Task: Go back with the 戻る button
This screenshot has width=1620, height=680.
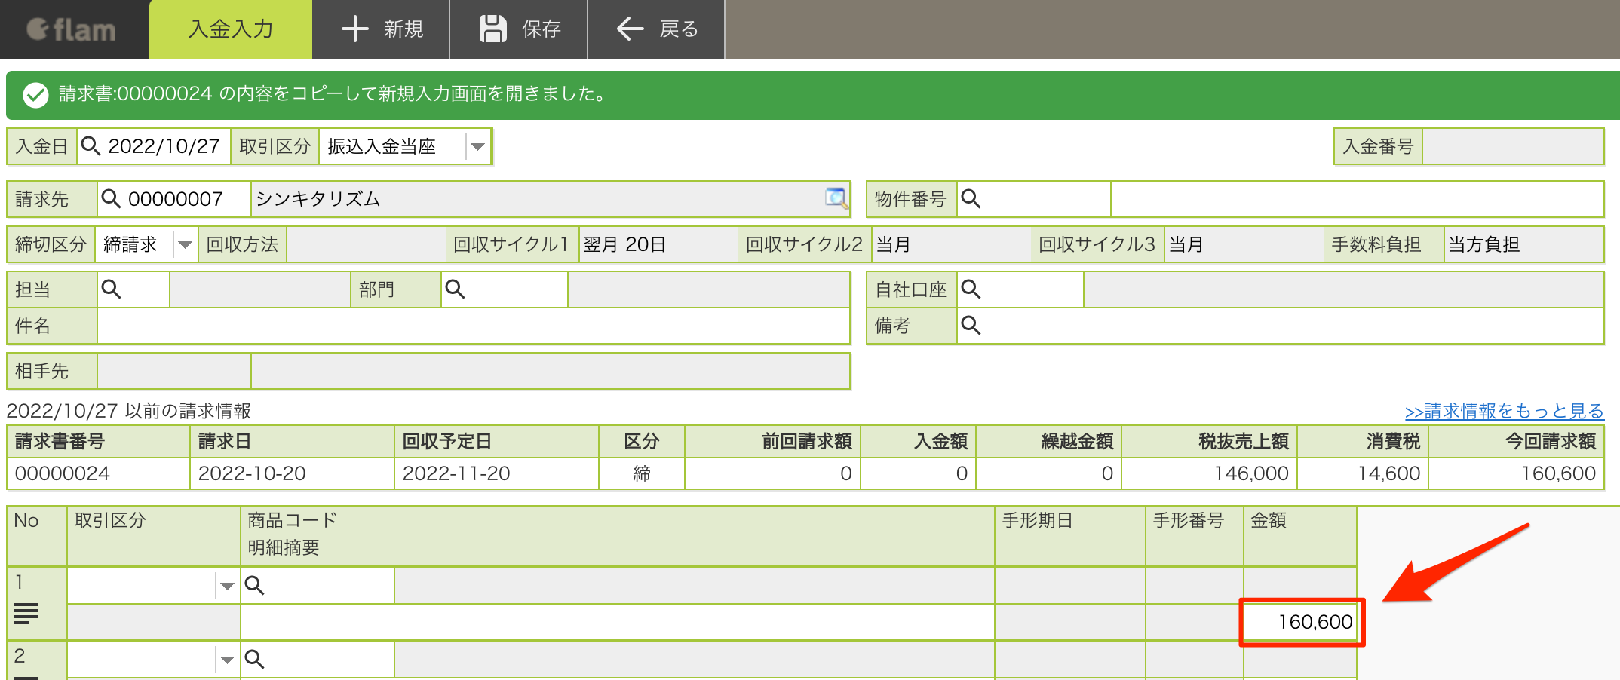Action: pyautogui.click(x=657, y=29)
